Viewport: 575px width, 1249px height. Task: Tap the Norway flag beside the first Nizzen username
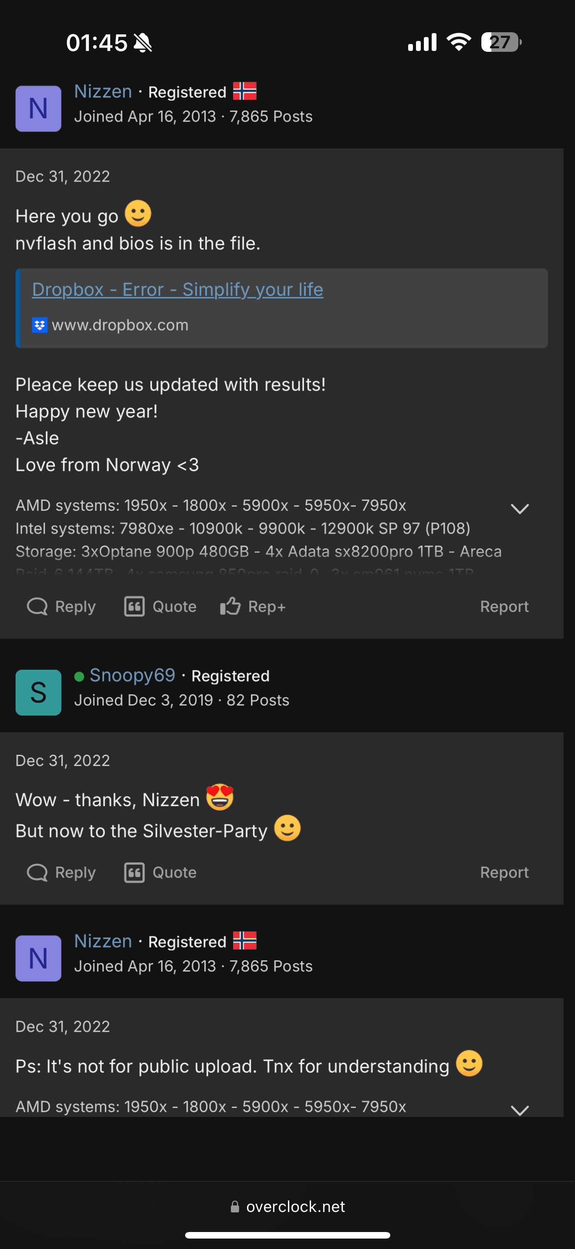click(245, 91)
